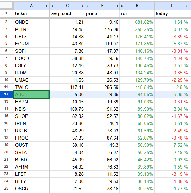Select the TWLO ticker cell
This screenshot has width=191, height=193.
point(31,87)
